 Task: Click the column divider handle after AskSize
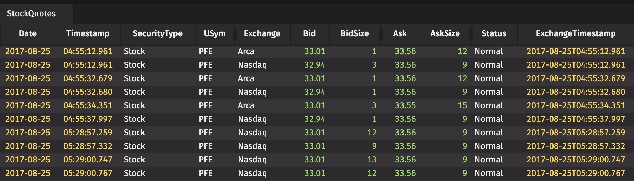[x=471, y=34]
